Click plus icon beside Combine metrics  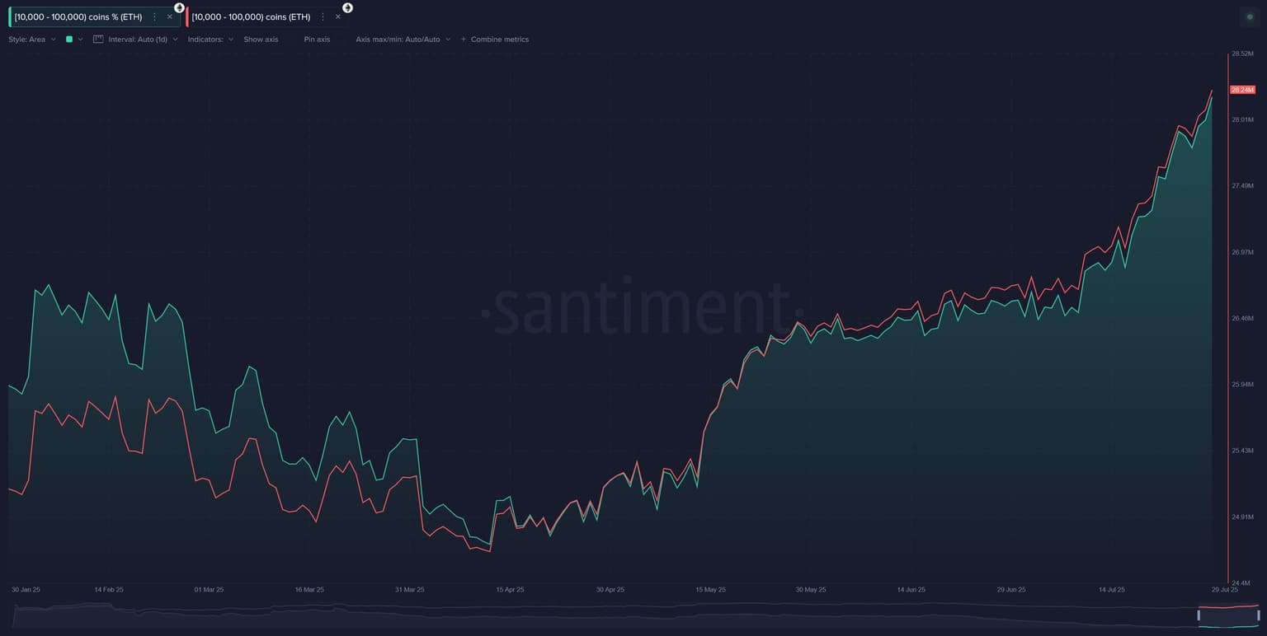coord(464,40)
